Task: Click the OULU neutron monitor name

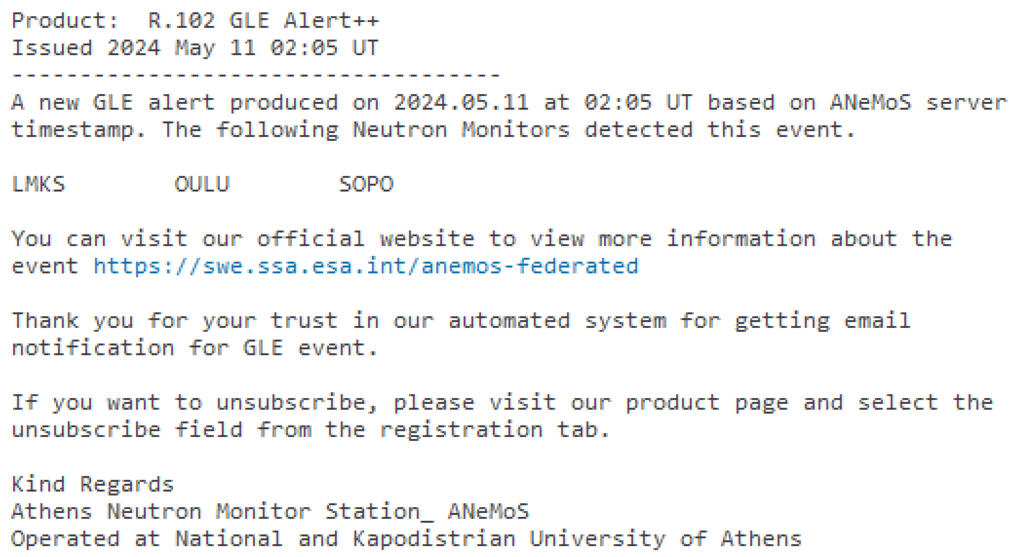Action: tap(202, 184)
